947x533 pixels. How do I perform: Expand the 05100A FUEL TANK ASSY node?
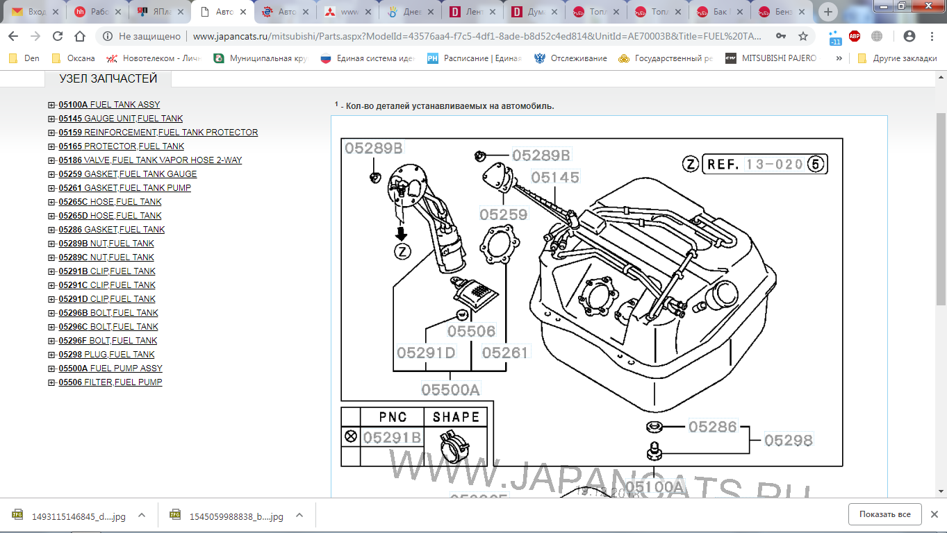[x=51, y=105]
